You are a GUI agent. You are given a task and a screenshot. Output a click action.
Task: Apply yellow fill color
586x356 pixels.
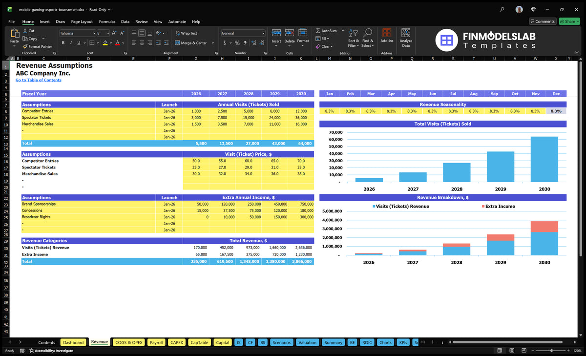point(105,43)
